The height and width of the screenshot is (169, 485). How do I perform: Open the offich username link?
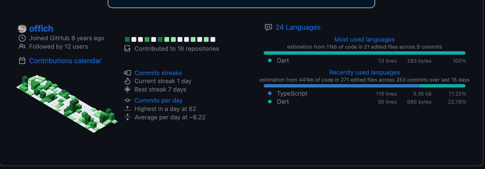coord(41,28)
